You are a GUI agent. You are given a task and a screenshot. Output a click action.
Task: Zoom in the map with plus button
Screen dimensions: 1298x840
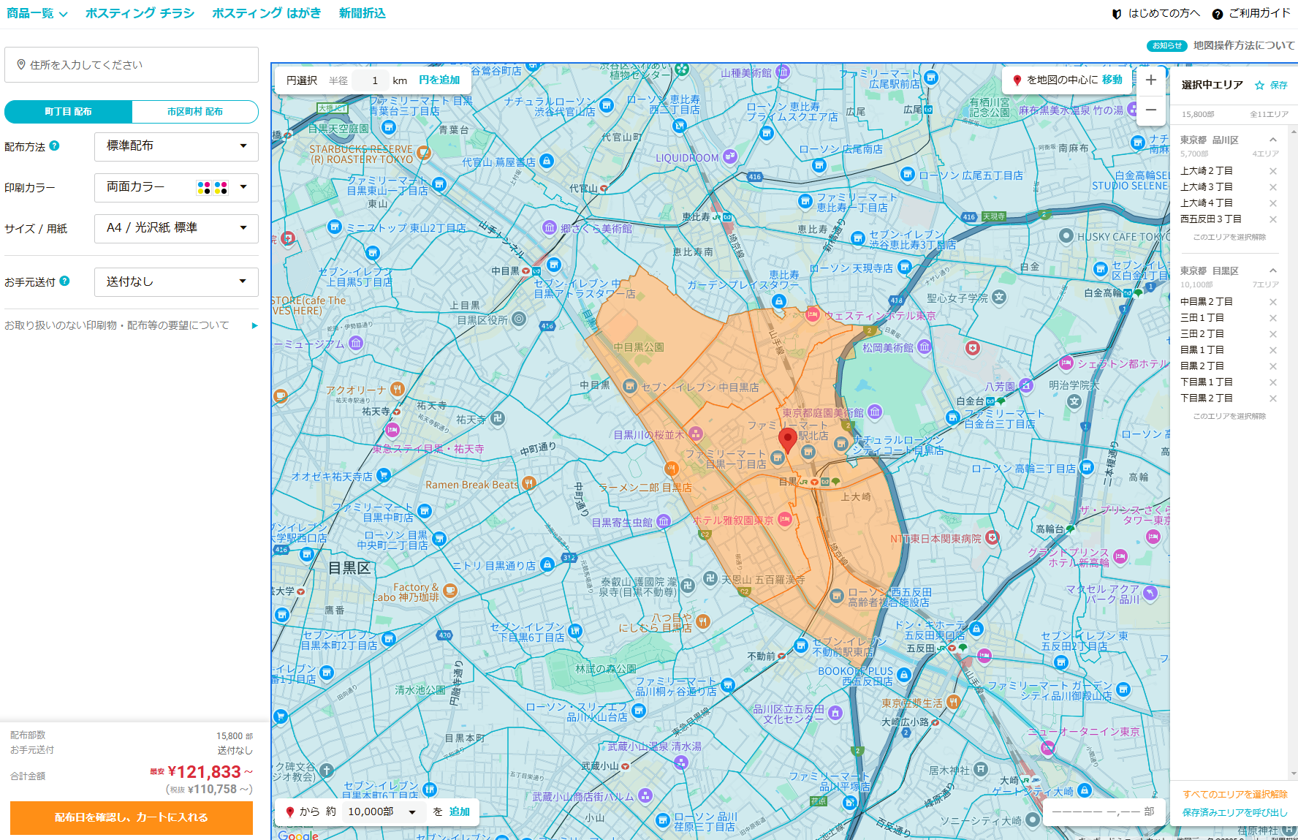pos(1150,80)
